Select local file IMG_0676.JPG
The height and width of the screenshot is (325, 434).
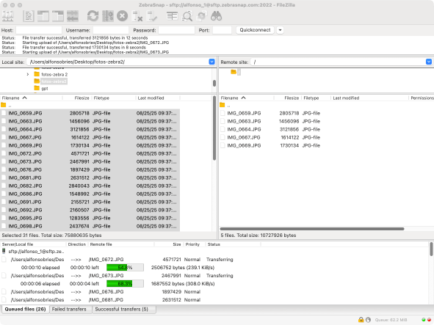coord(90,169)
